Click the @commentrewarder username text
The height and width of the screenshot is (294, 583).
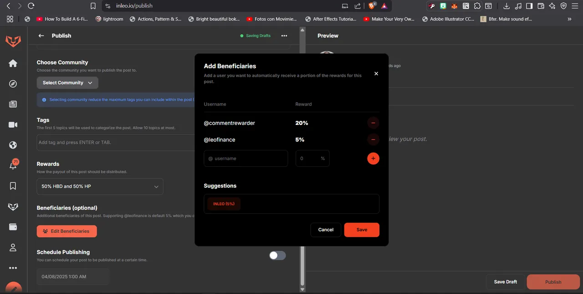229,123
